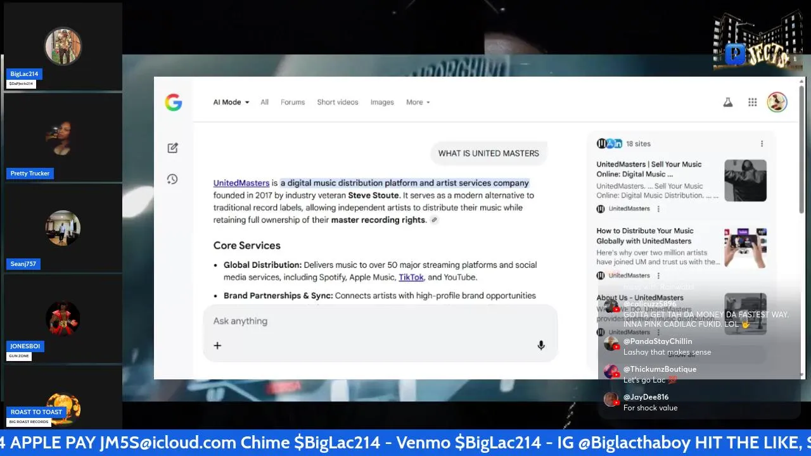Open the three-dot menu beside 18 sites

pos(762,144)
